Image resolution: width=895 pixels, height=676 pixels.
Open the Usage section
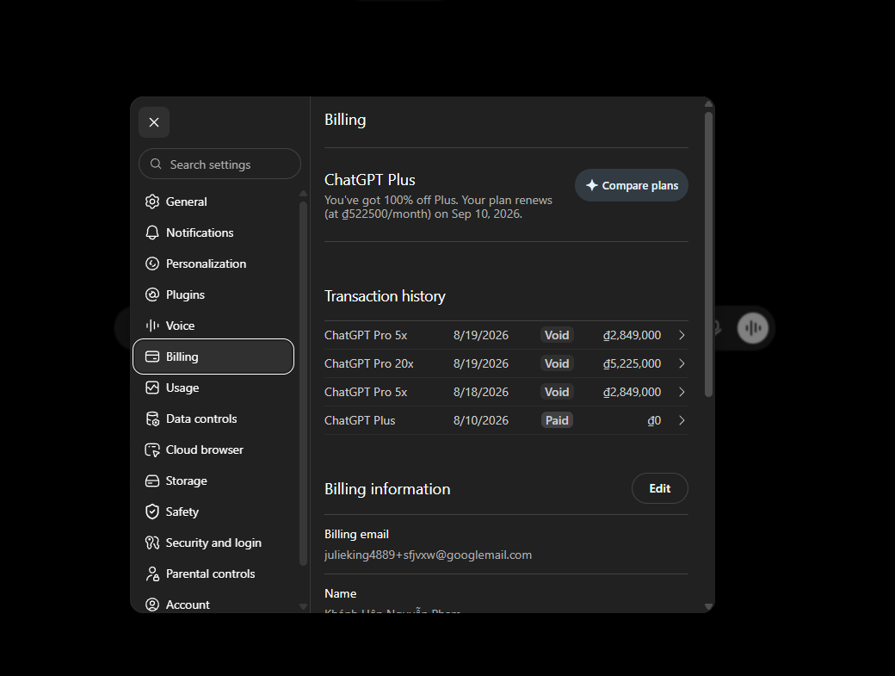(x=213, y=388)
